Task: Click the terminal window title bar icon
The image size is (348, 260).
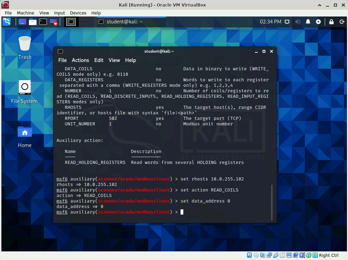Action: tap(60, 51)
